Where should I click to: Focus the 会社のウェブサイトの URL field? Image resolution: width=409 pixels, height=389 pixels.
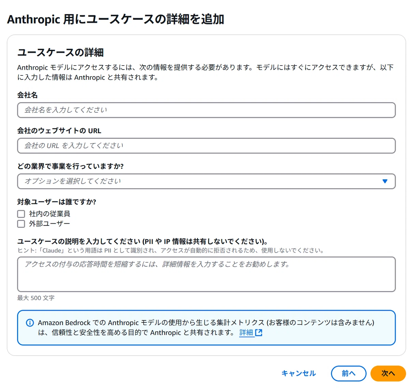click(x=206, y=145)
